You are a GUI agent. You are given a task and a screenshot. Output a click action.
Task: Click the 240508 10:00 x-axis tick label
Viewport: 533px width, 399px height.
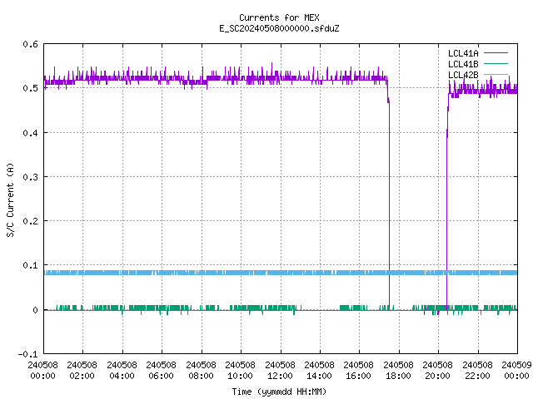coord(240,371)
